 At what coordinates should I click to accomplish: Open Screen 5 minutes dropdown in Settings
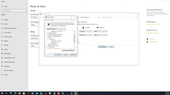point(35,17)
